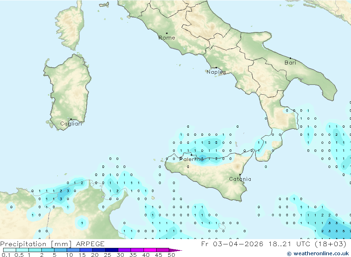Screen dimensions: 351x257
Task: Click the legend label '20'
Action: click(x=95, y=255)
